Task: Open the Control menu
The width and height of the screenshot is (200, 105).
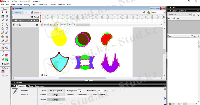Action: (x=53, y=4)
